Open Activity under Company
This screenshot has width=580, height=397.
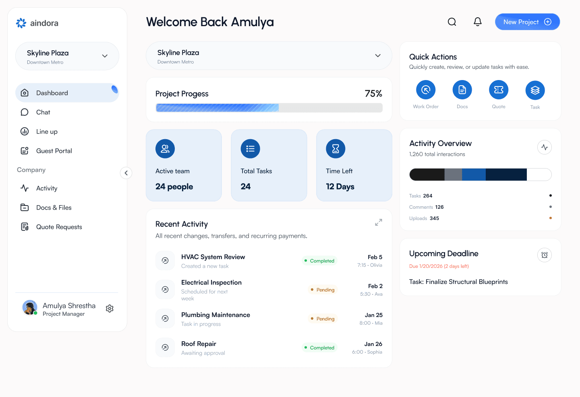click(39, 188)
